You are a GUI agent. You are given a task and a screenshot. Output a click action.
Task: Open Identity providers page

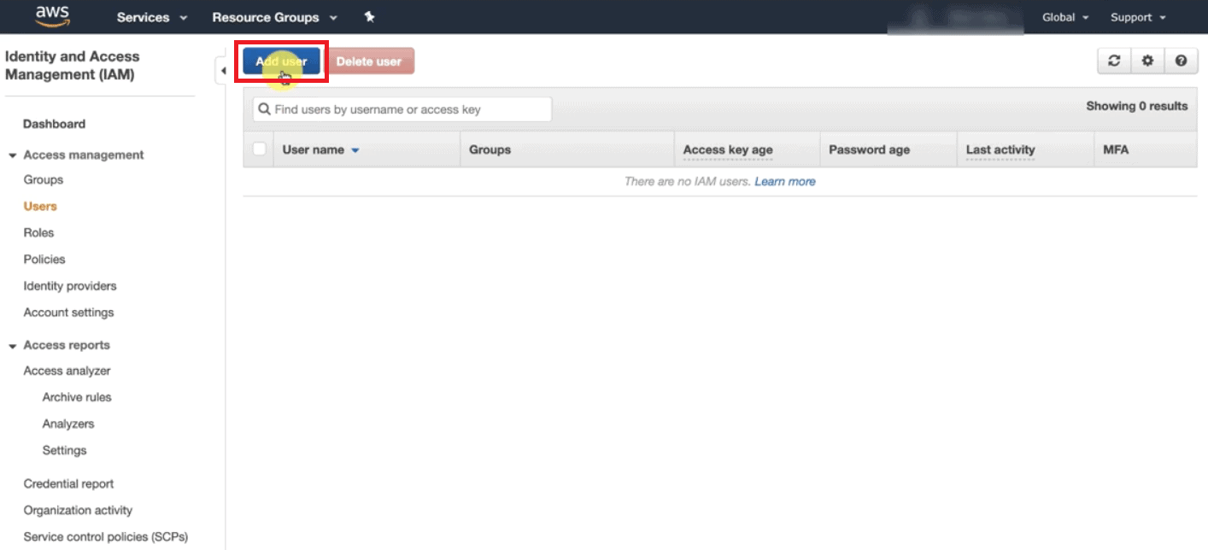(70, 286)
